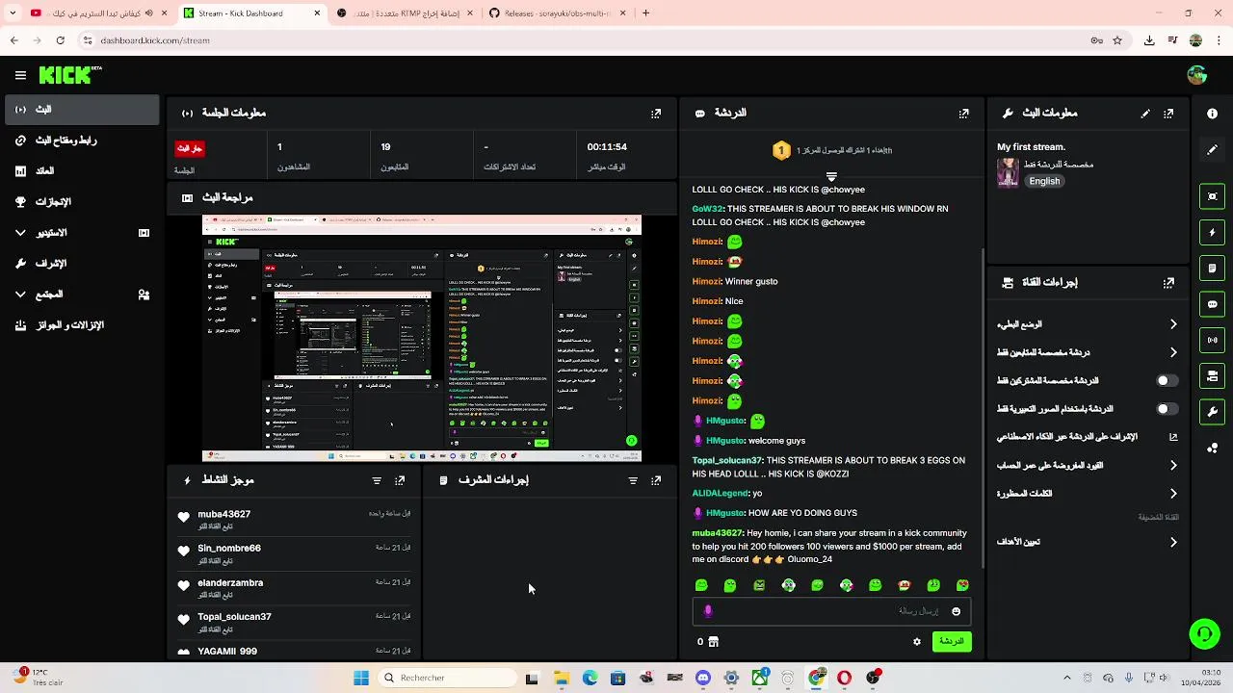Click the three-dots icon at right rail bottom
The image size is (1233, 693).
pyautogui.click(x=1212, y=449)
